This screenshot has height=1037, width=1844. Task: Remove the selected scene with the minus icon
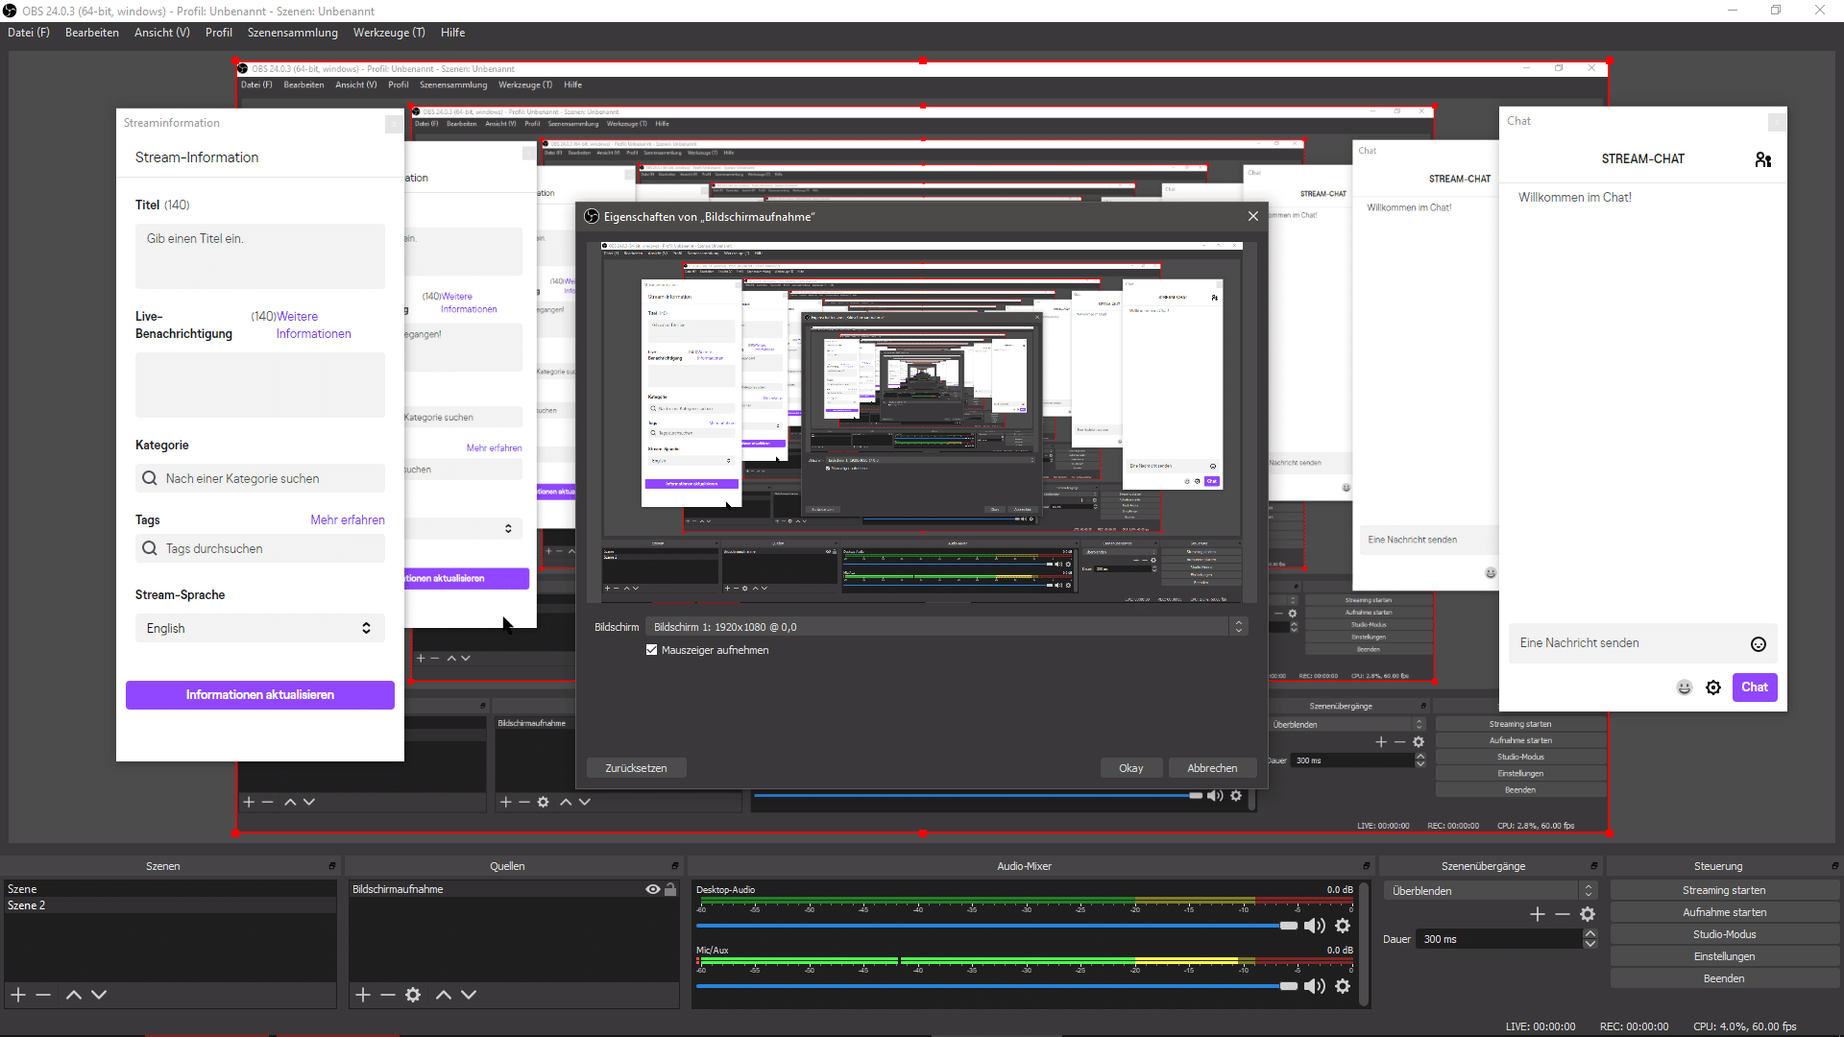pyautogui.click(x=43, y=995)
